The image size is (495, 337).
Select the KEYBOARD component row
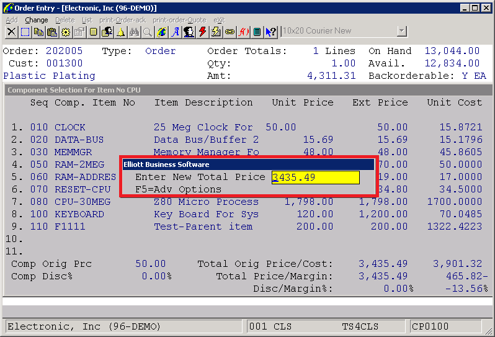pyautogui.click(x=247, y=214)
